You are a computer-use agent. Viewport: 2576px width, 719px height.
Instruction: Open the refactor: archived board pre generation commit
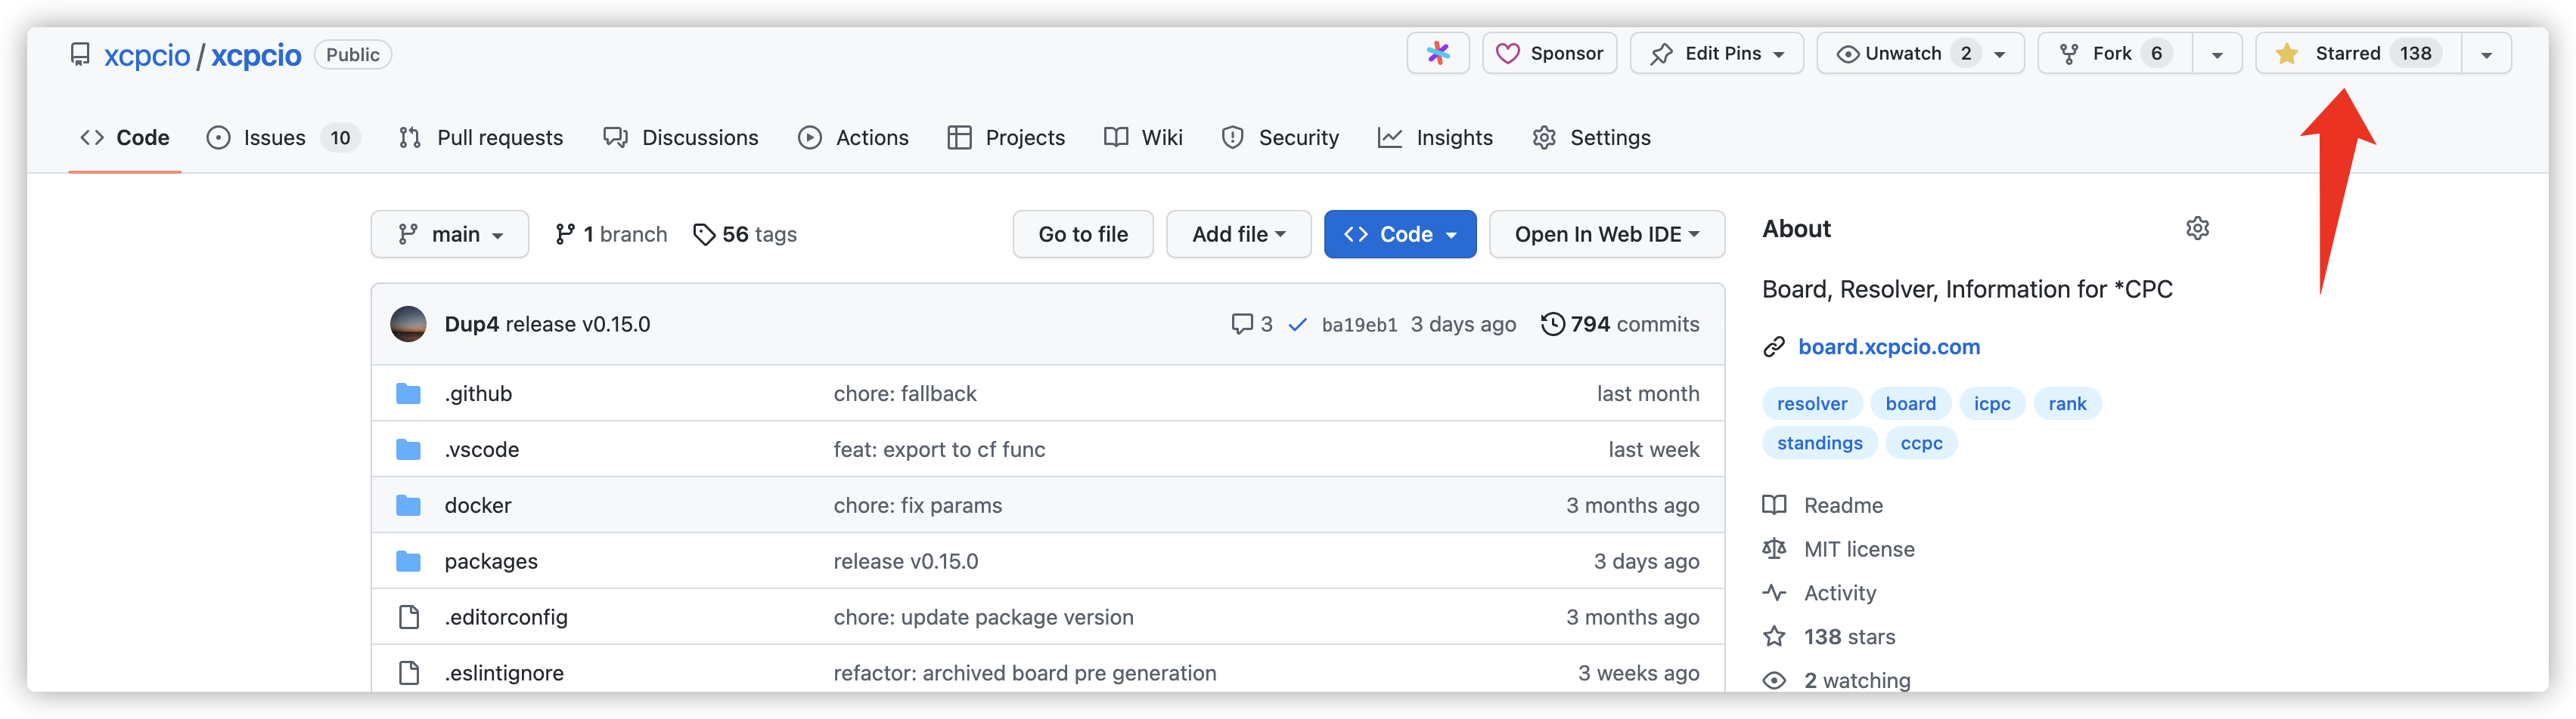pyautogui.click(x=1025, y=674)
